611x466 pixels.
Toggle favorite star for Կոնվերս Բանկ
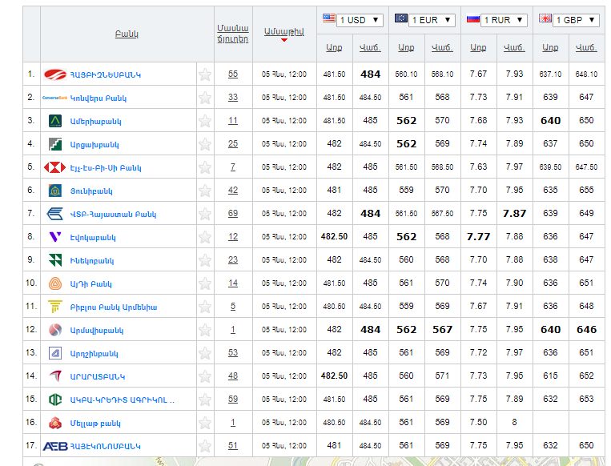tap(205, 98)
